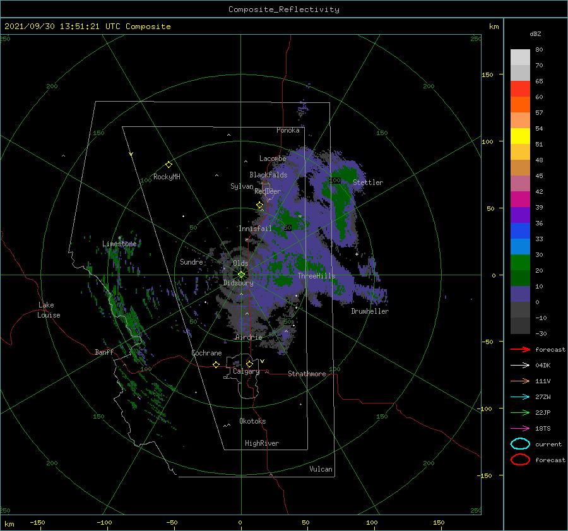Screen dimensions: 568x531
Task: Click the Drumheller city label
Action: (x=370, y=311)
